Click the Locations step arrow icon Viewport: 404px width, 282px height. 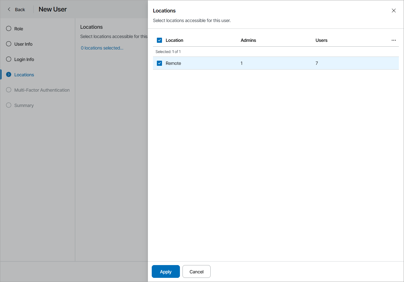tap(9, 75)
